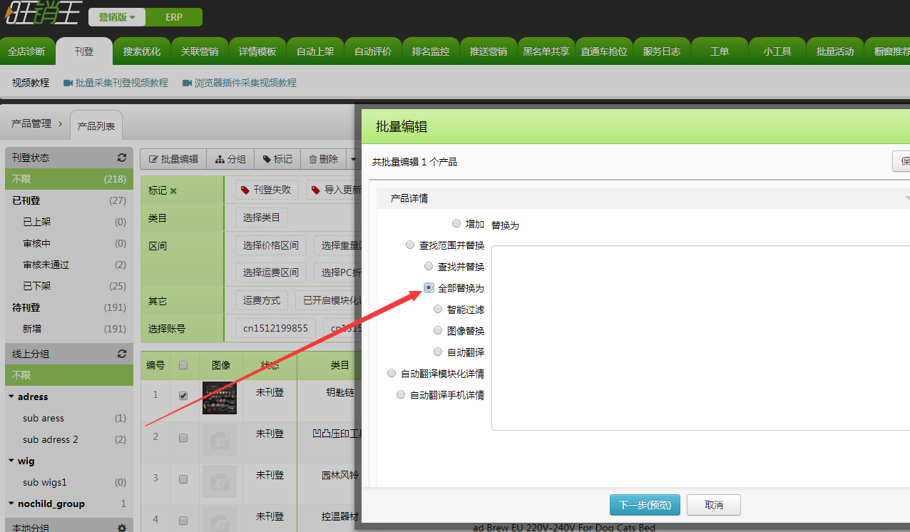This screenshot has height=532, width=910.
Task: Refresh the 线上分组 panel
Action: tap(122, 354)
